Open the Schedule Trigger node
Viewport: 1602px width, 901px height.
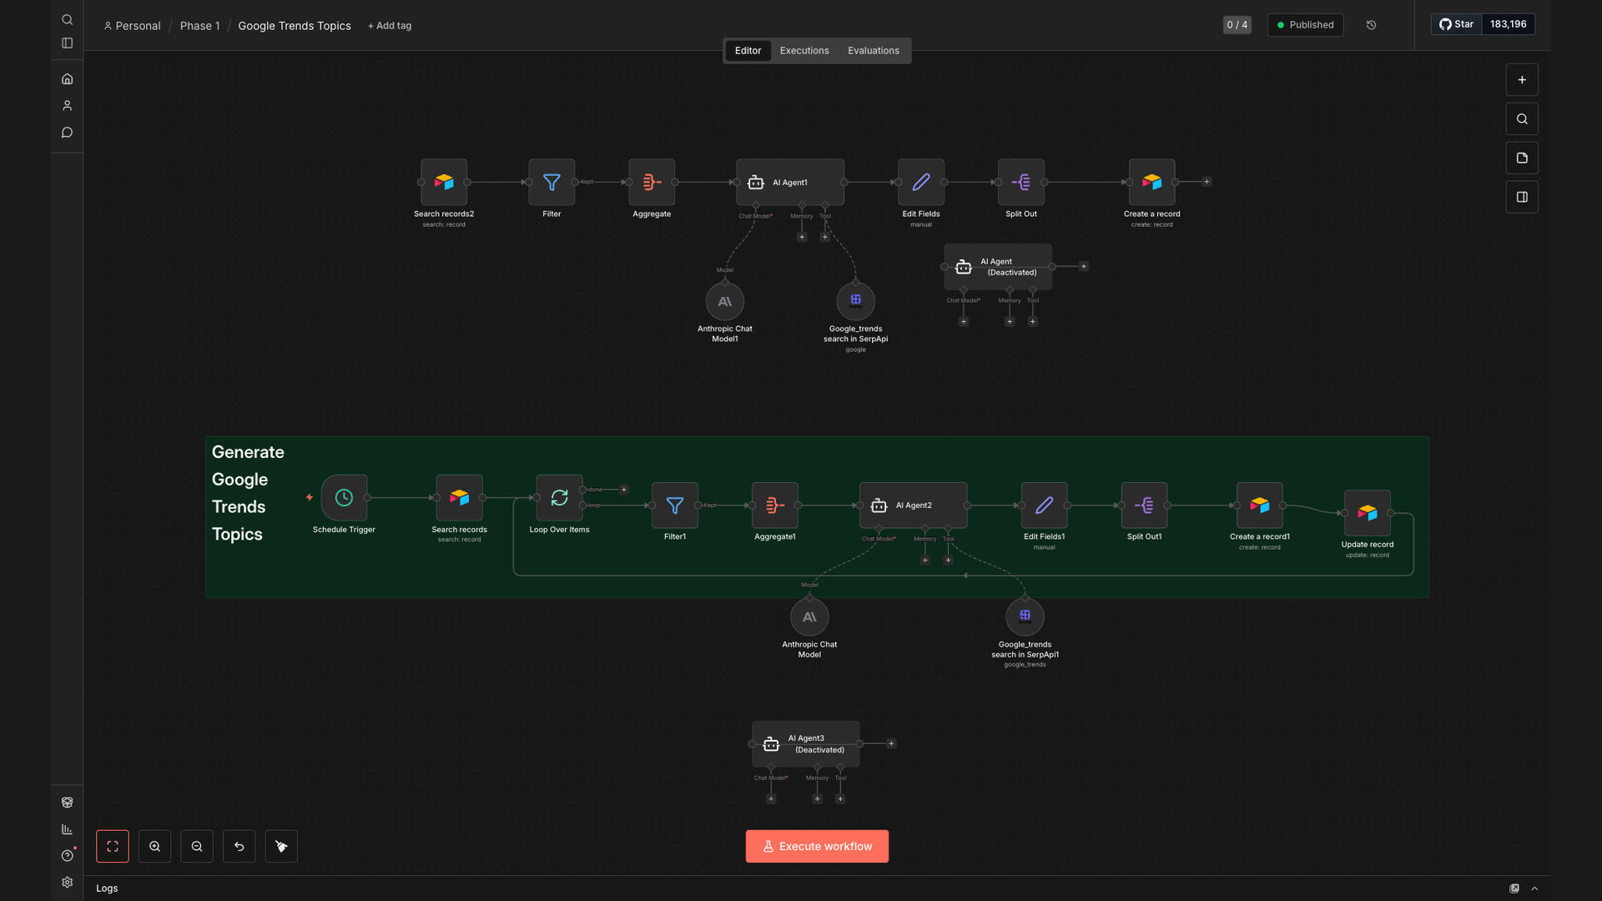tap(344, 498)
